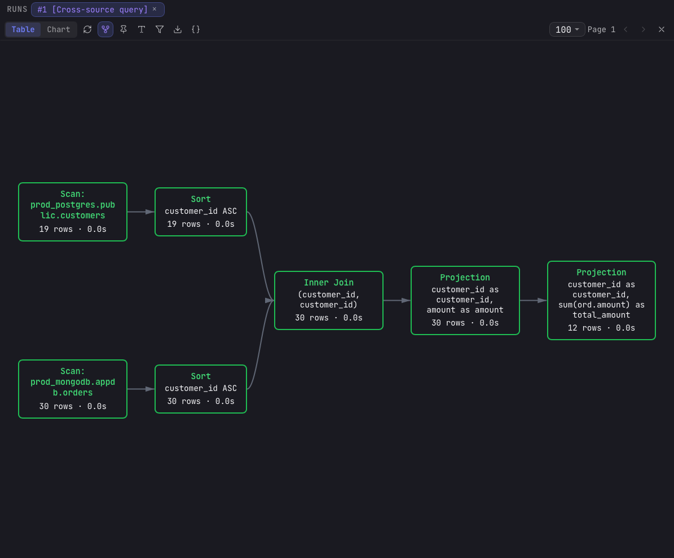This screenshot has height=558, width=674.
Task: Open the filter funnel icon
Action: (x=160, y=29)
